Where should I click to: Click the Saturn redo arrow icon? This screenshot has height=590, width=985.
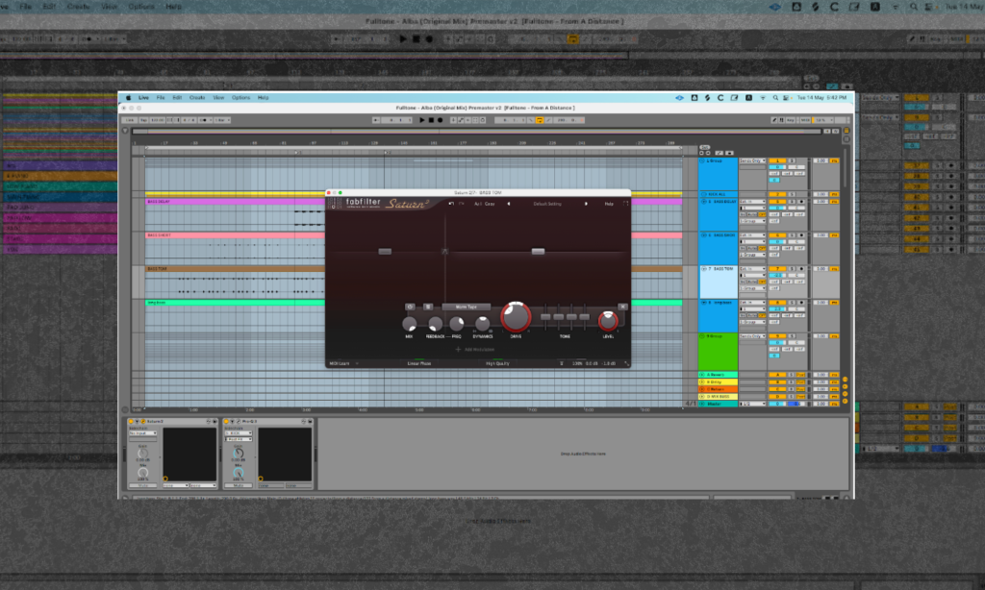(x=462, y=204)
